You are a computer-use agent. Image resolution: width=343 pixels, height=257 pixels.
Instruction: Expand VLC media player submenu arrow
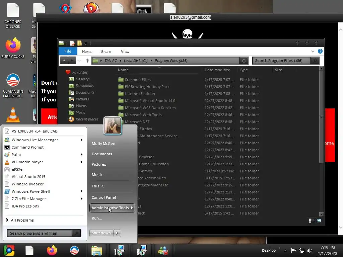point(82,162)
